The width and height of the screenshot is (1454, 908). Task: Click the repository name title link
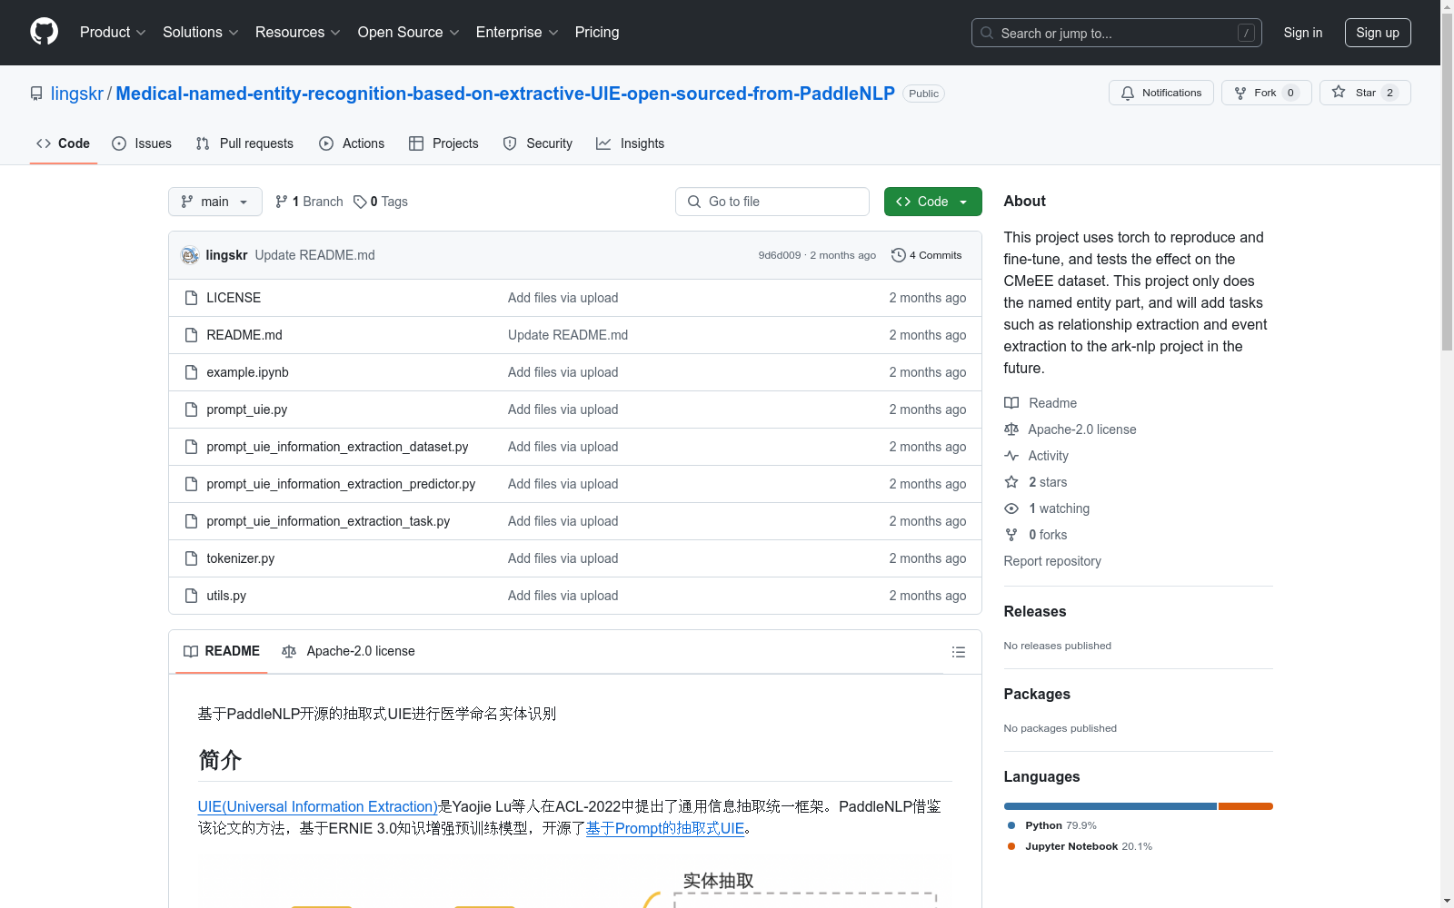pyautogui.click(x=505, y=94)
